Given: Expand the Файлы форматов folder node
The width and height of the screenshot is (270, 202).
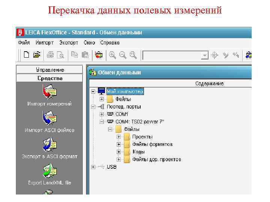Looking at the screenshot, I should pyautogui.click(x=118, y=144).
